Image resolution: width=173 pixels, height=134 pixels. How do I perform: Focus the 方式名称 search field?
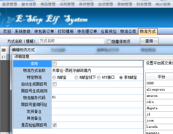(x=71, y=41)
